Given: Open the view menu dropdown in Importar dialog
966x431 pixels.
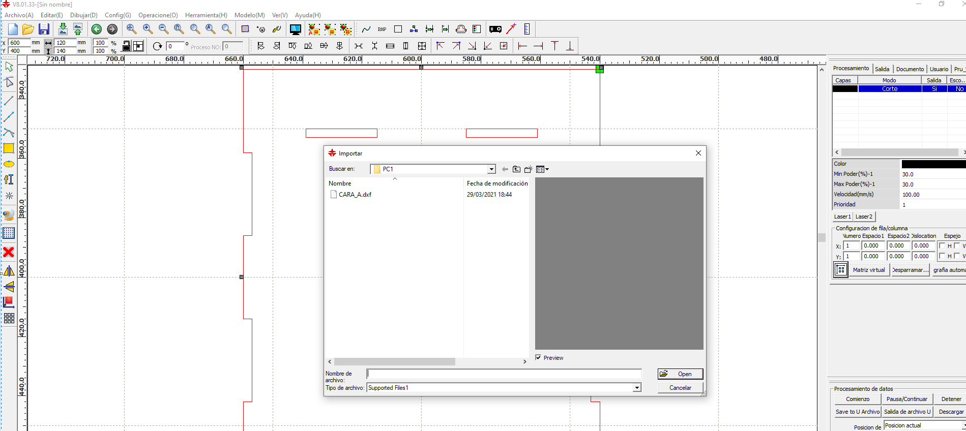Looking at the screenshot, I should [542, 169].
